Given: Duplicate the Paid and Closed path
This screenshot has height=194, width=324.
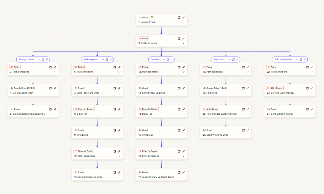Looking at the screenshot, I should (x=301, y=60).
